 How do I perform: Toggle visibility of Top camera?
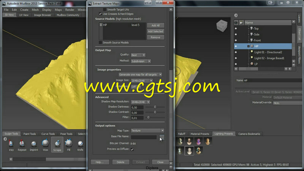click(x=236, y=28)
